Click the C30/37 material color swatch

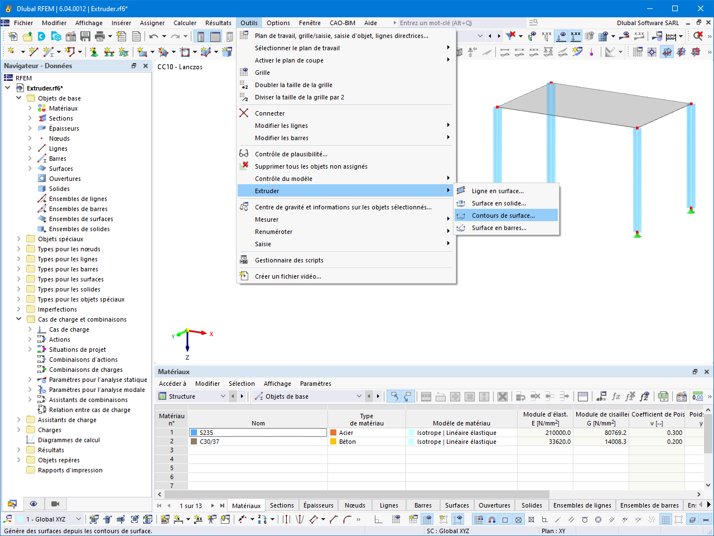[194, 442]
